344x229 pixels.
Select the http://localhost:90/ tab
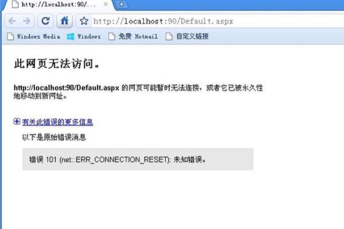tap(58, 5)
